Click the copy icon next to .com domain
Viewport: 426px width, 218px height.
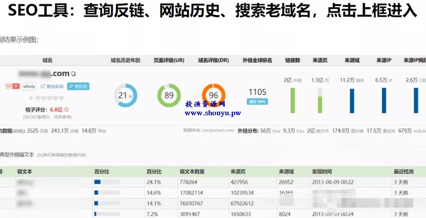[73, 74]
